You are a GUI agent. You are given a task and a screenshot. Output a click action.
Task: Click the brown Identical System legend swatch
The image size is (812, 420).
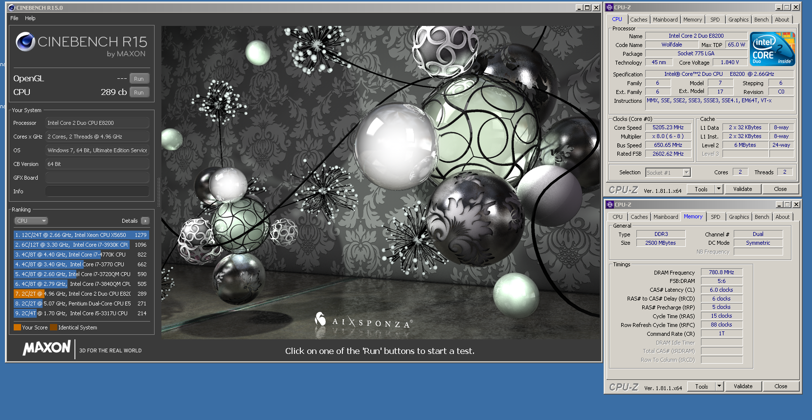point(53,327)
